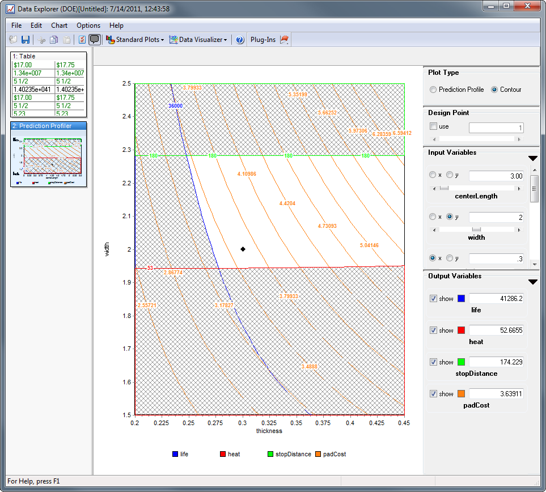The image size is (546, 492).
Task: Click the checklist icon in toolbar
Action: (82, 40)
